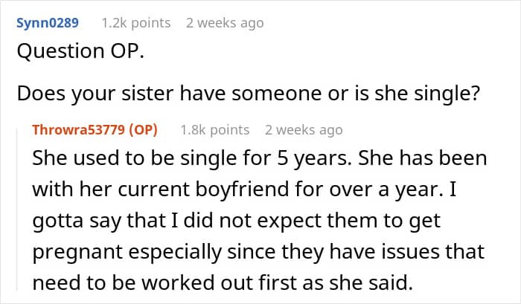Click the timestamp on Synn0289's comment
Screen dimensions: 521x304
point(225,23)
